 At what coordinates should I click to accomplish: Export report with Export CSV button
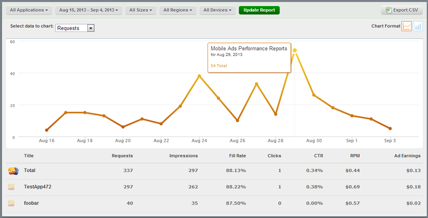pyautogui.click(x=402, y=10)
